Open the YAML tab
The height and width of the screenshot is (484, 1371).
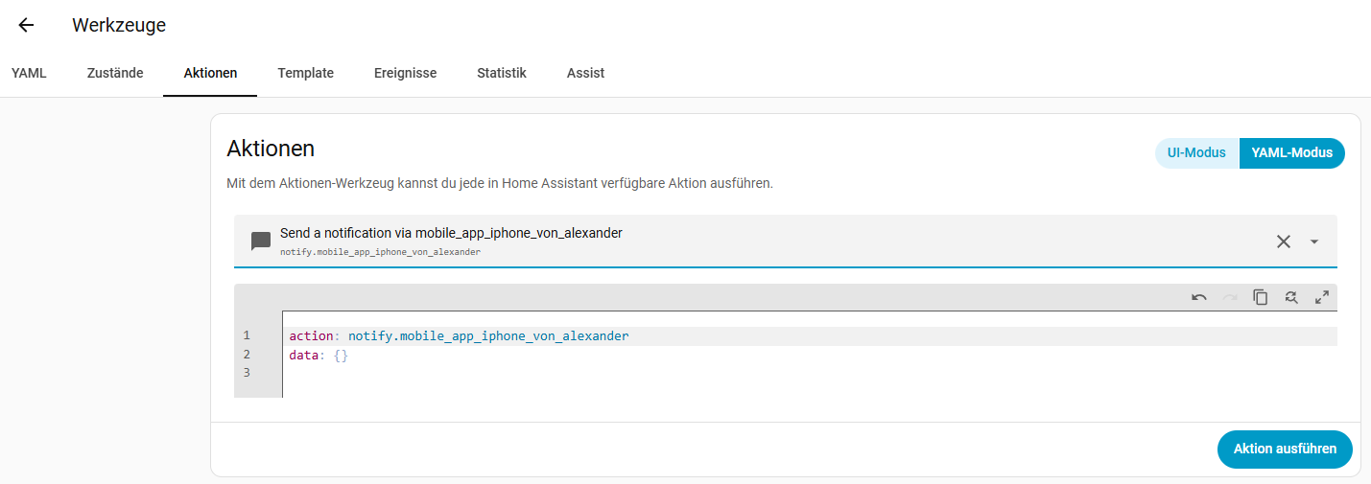29,73
